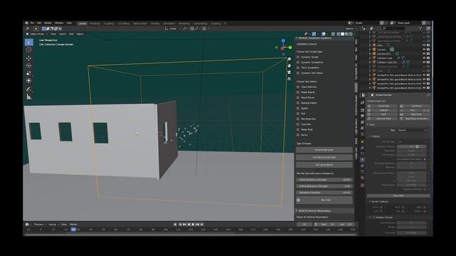Viewport: 456px width, 256px height.
Task: Click the outliner display mode icon
Action: point(372,28)
